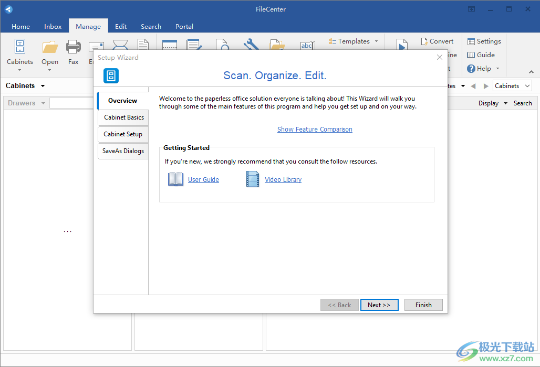This screenshot has height=367, width=540.
Task: Click the navigate back arrow icon
Action: click(473, 87)
